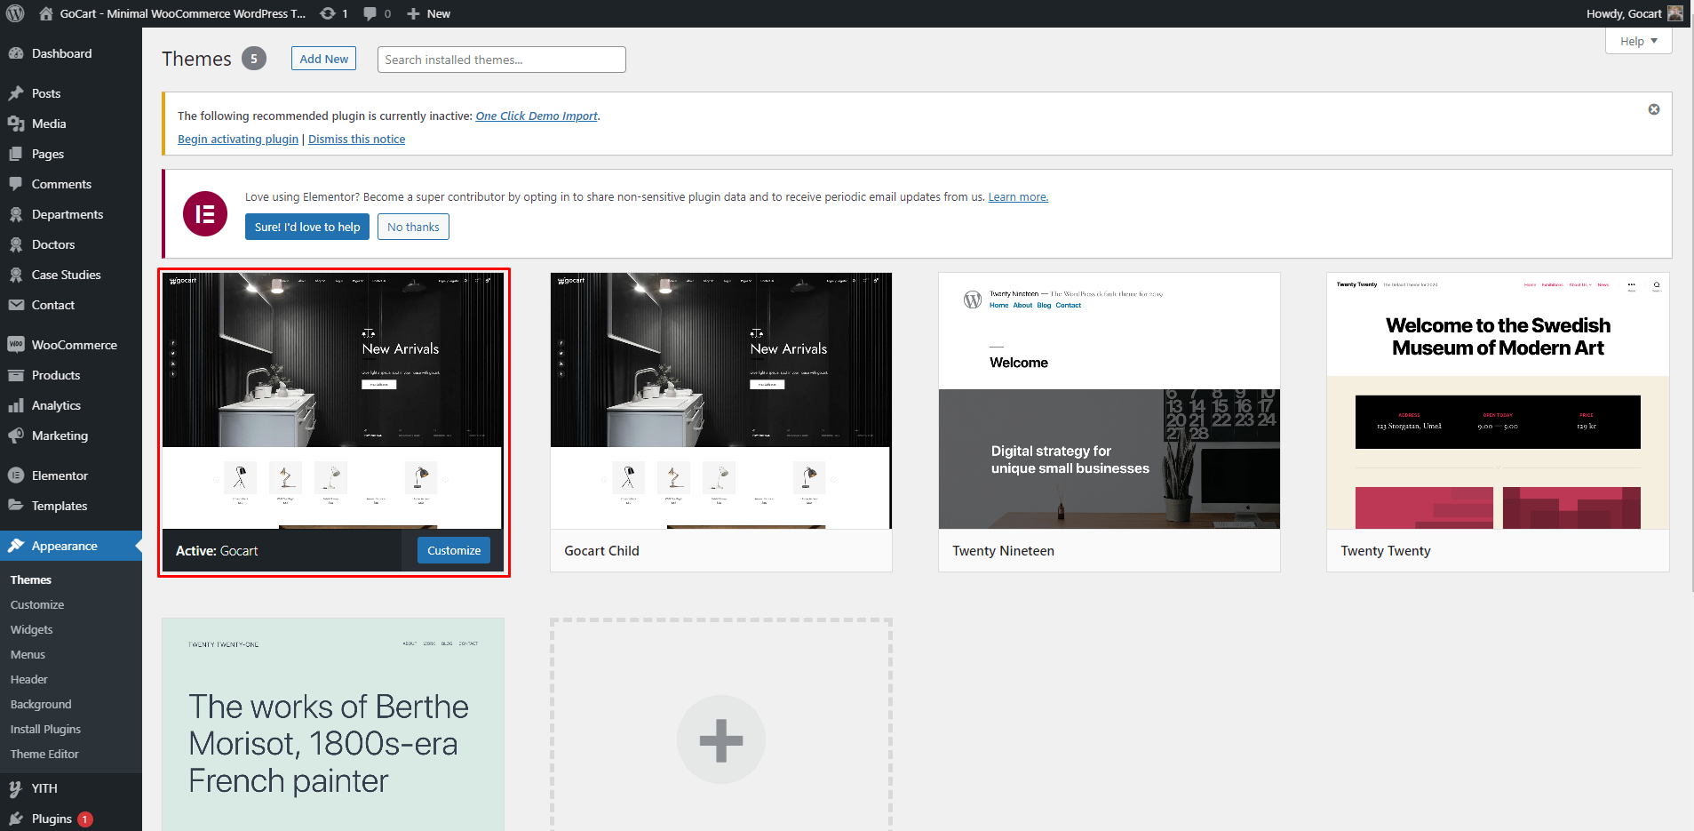This screenshot has height=831, width=1694.
Task: Click the plus New icon in admin bar
Action: point(413,13)
